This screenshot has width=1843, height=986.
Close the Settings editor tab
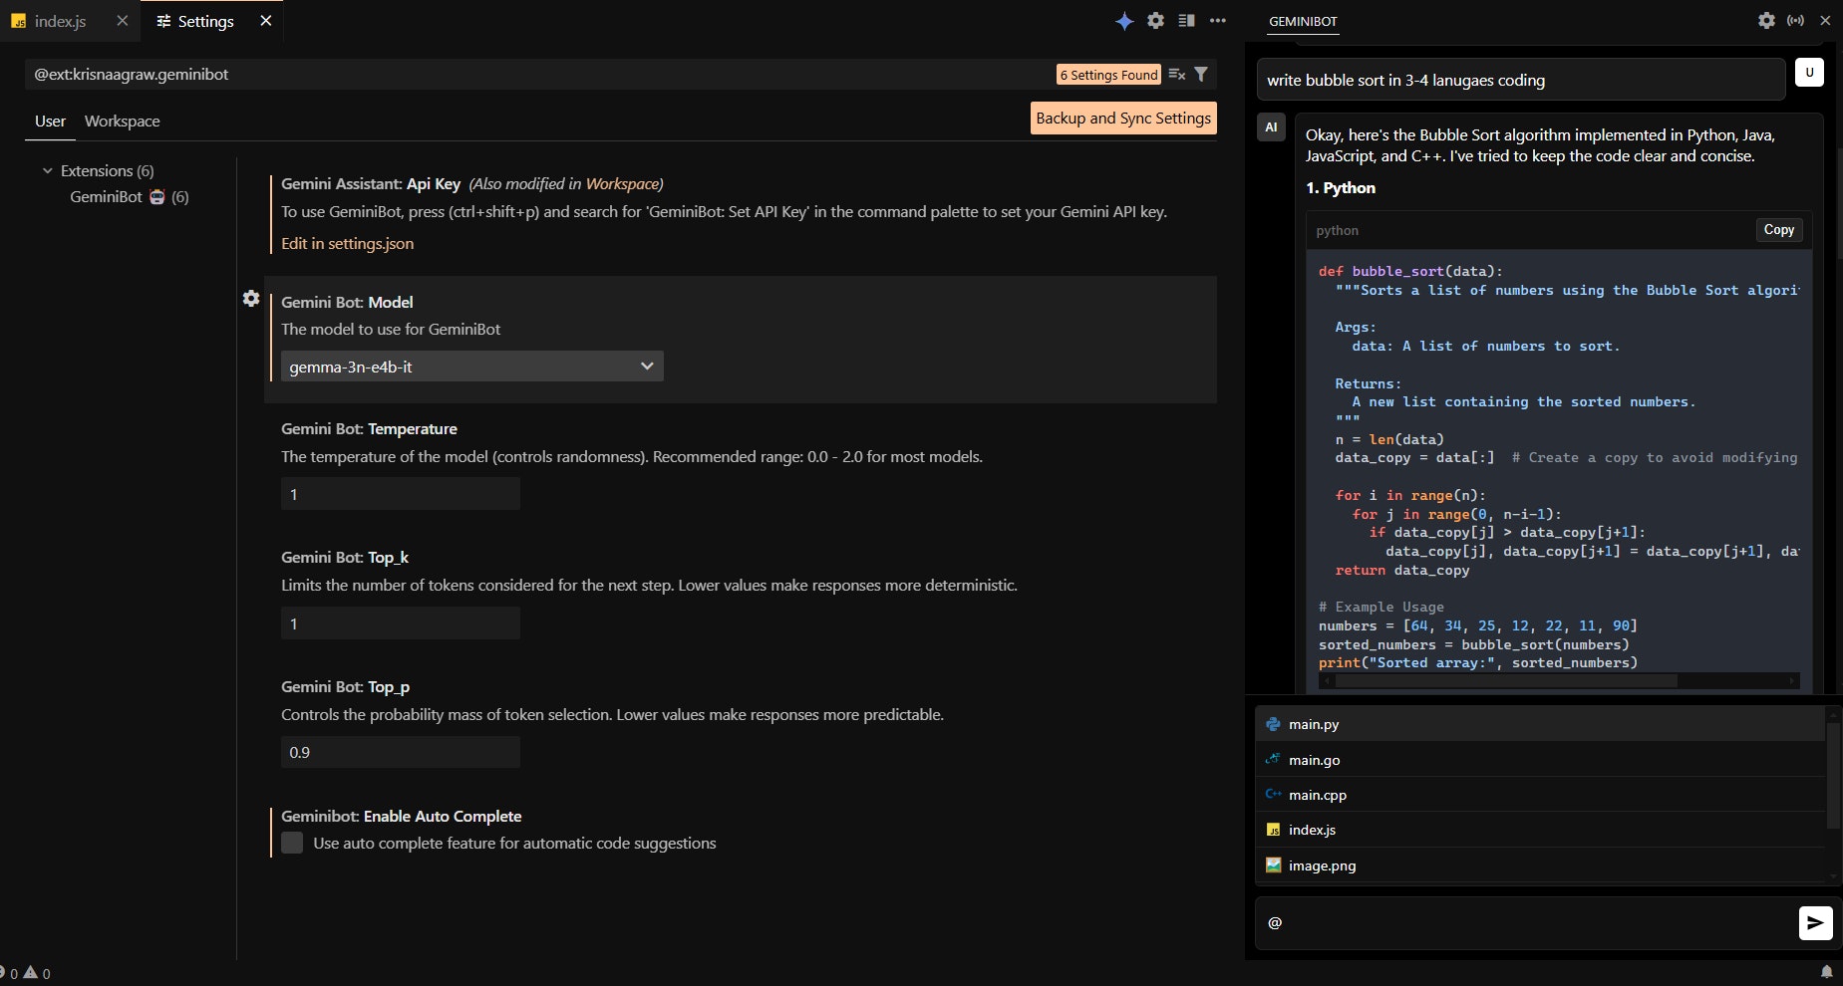coord(265,21)
